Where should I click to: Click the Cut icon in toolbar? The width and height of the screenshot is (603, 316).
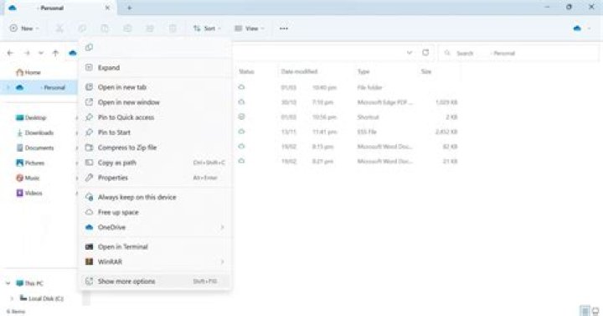tap(59, 28)
